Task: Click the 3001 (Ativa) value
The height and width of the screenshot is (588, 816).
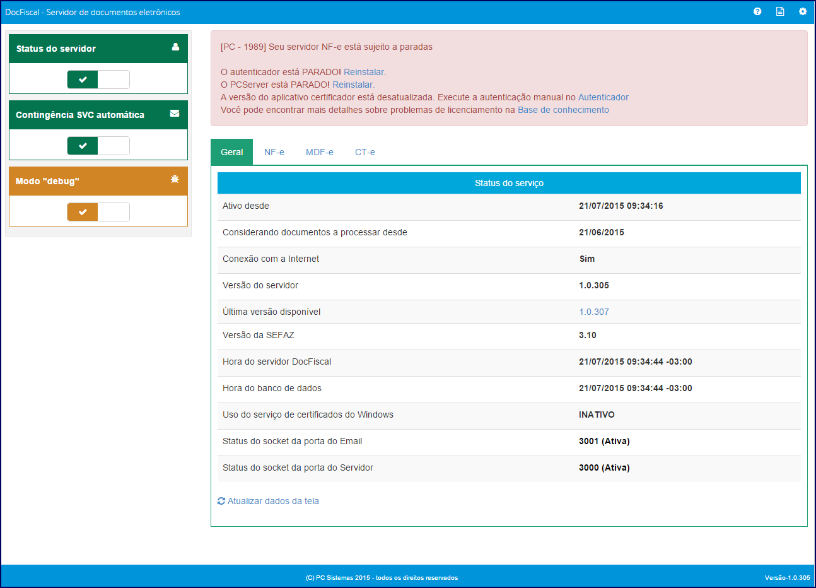Action: click(x=604, y=441)
